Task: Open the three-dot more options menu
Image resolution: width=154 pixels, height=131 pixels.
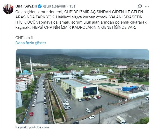Action: click(x=147, y=6)
